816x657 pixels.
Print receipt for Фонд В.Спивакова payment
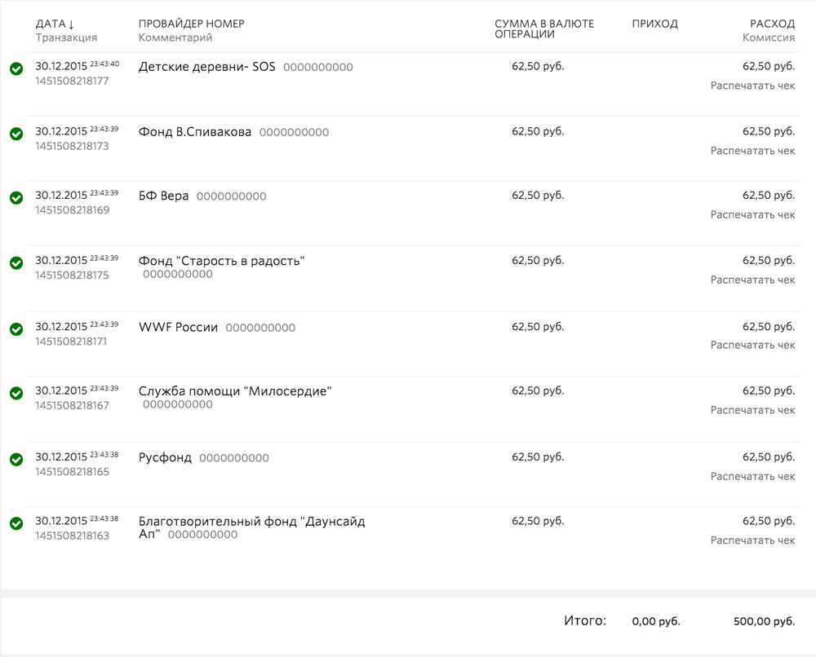752,151
